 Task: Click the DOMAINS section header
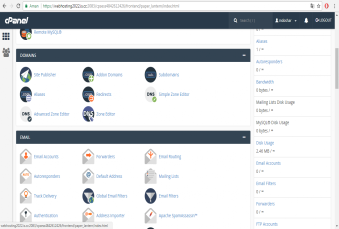(133, 55)
